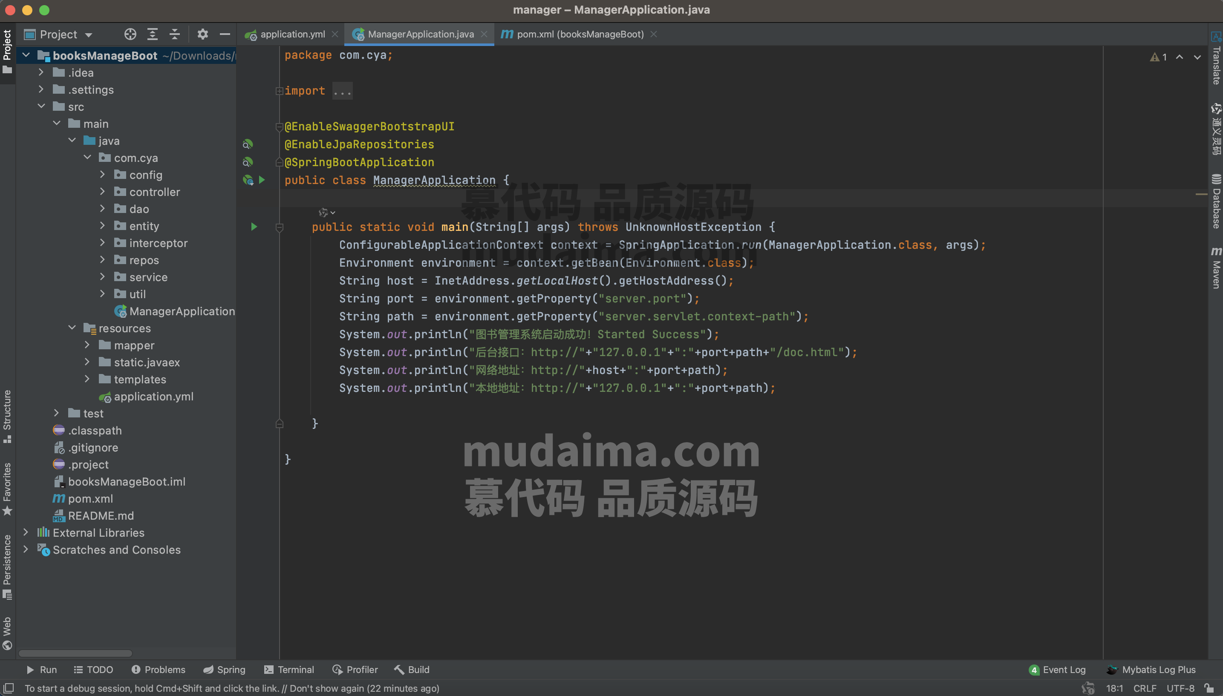Open the TODO tool window

click(x=94, y=670)
